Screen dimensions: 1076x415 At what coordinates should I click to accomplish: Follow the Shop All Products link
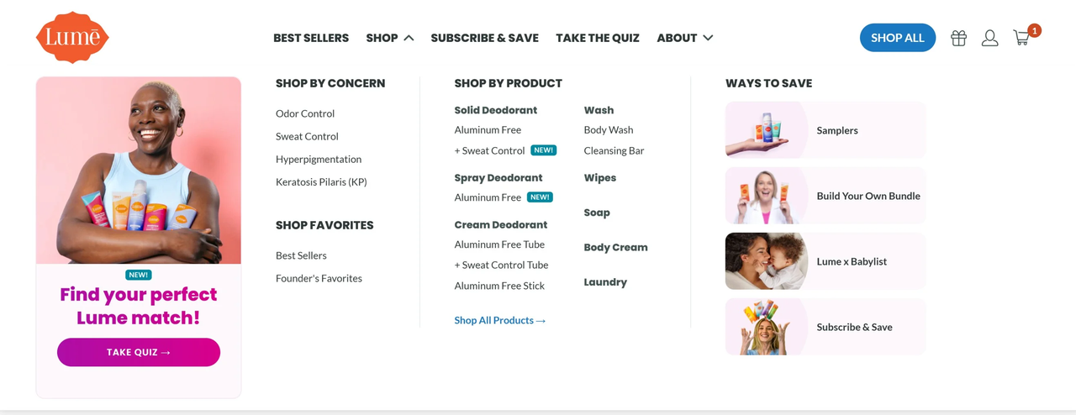point(500,320)
